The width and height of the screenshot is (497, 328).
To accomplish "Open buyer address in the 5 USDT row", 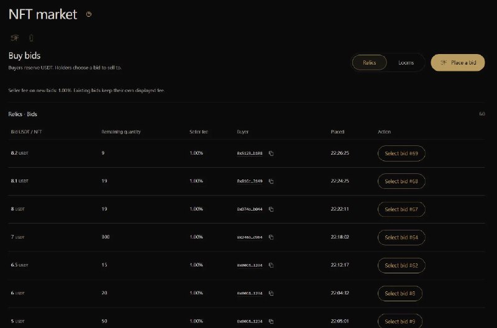I will click(250, 321).
